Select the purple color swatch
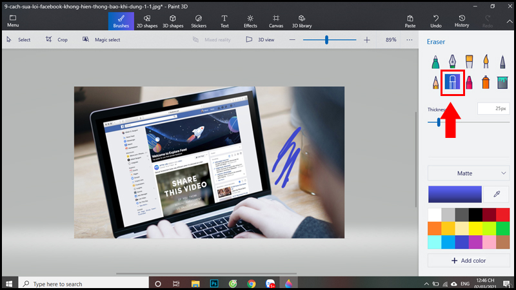This screenshot has width=516, height=290. coord(475,242)
